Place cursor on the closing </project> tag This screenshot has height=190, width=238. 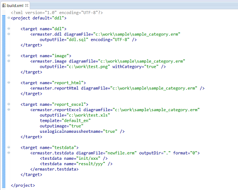tap(23, 186)
